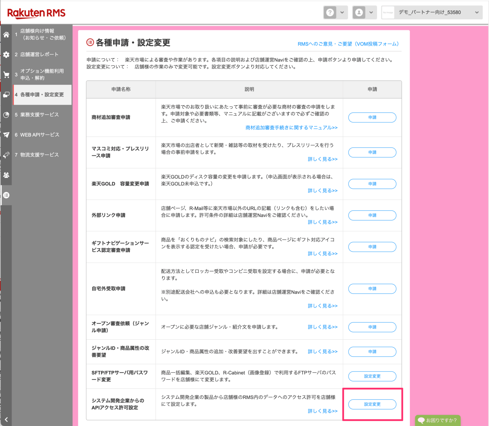
Task: Open the デモ_パートナー向け_53580 store dropdown
Action: pyautogui.click(x=432, y=12)
